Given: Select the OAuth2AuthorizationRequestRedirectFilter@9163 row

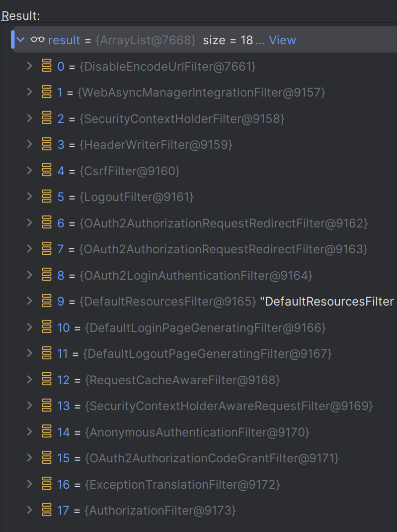Looking at the screenshot, I should click(x=223, y=249).
